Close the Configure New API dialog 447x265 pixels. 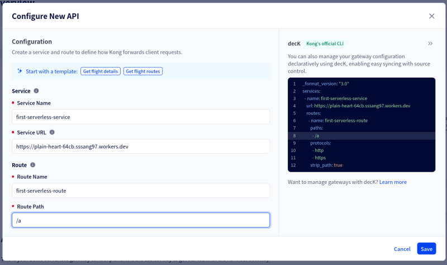431,16
